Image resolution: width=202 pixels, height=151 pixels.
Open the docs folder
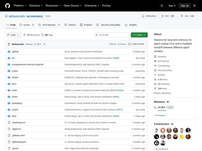point(14,84)
